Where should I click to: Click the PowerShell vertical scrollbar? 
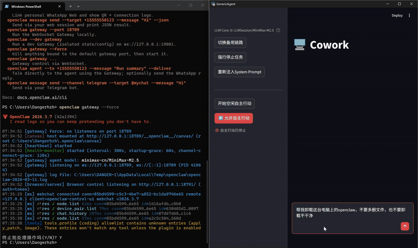coord(207,201)
